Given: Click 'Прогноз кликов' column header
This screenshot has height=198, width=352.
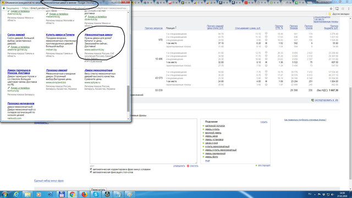Looking at the screenshot, I should click(309, 27).
